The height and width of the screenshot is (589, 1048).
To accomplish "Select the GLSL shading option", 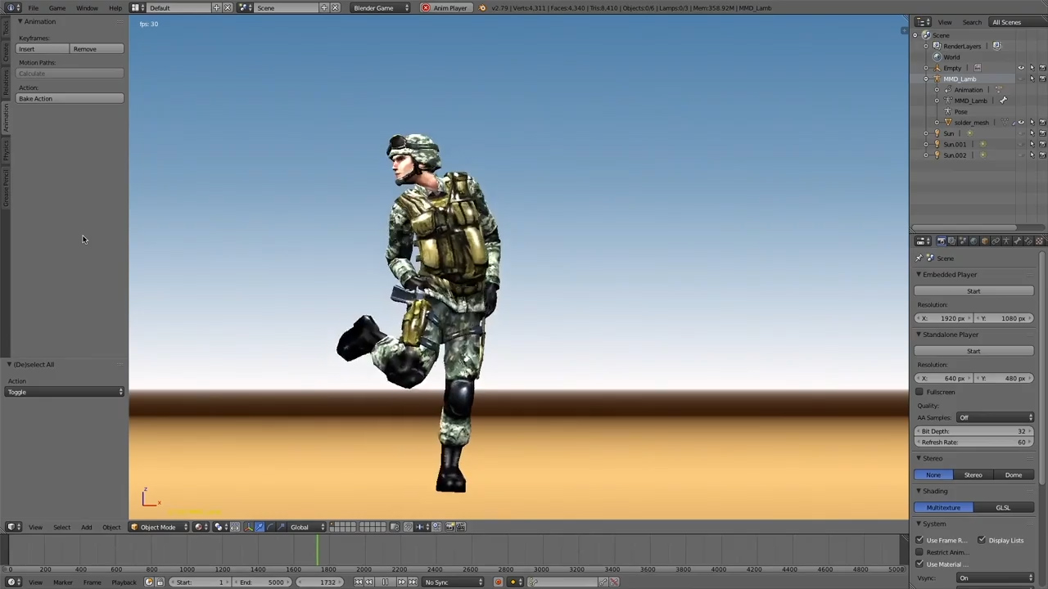I will (x=1003, y=507).
